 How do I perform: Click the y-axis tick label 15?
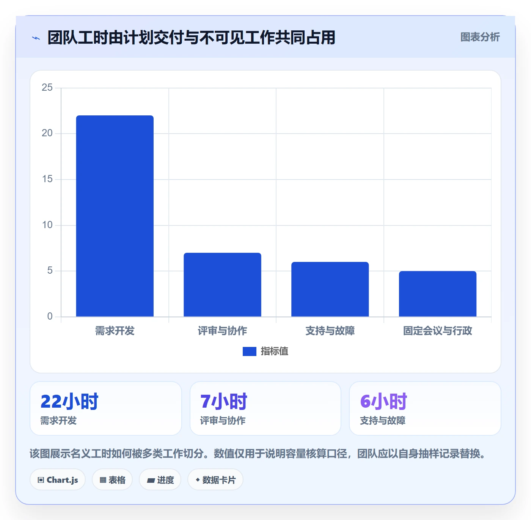47,179
